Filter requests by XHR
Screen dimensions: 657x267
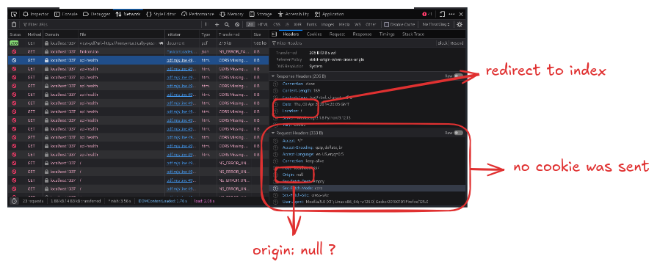(x=297, y=25)
